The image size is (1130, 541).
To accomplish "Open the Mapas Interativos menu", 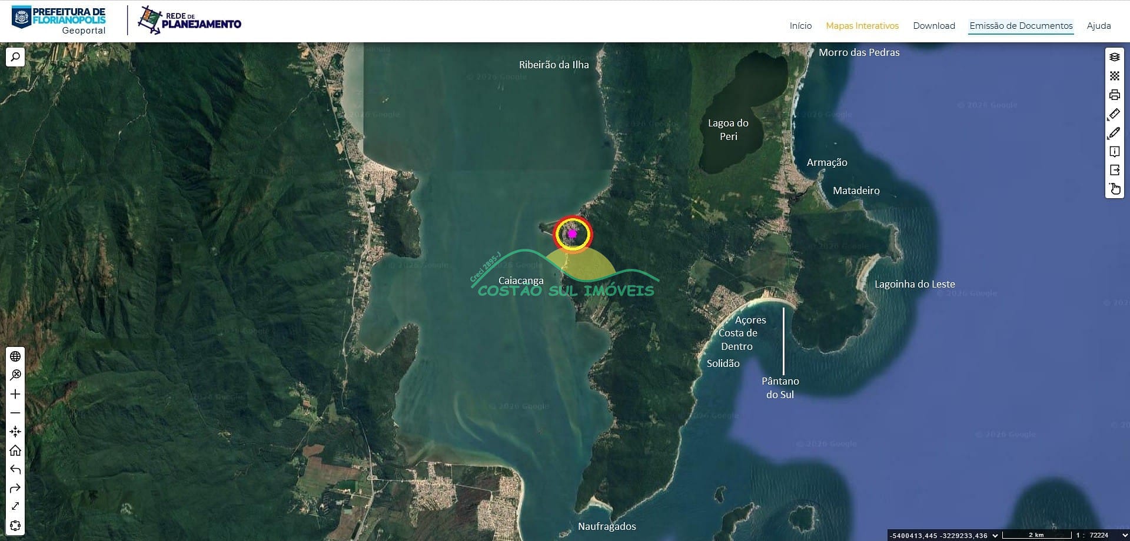I will 862,26.
